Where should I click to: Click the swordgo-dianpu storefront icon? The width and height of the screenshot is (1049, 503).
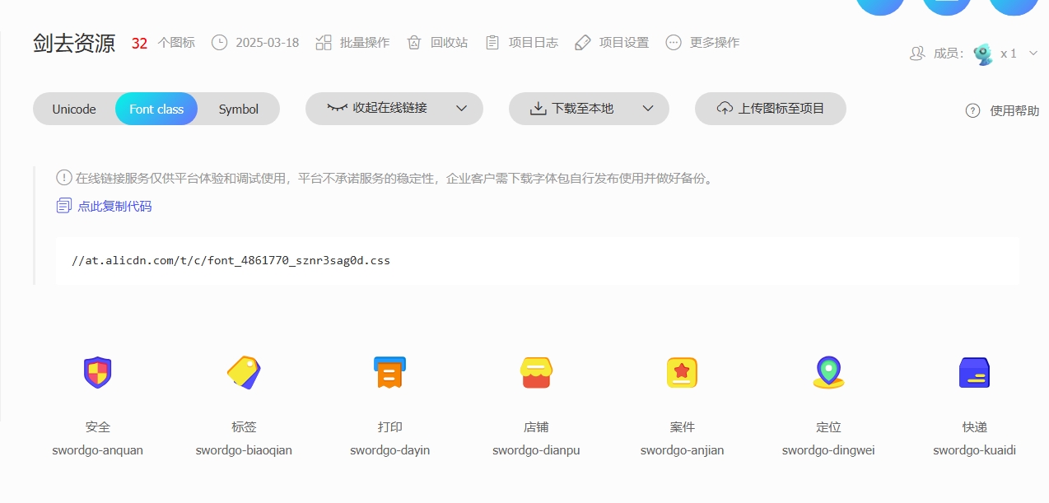pyautogui.click(x=536, y=372)
